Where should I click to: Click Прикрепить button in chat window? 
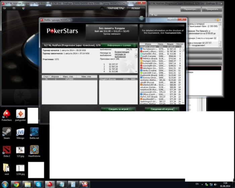[x=212, y=9]
